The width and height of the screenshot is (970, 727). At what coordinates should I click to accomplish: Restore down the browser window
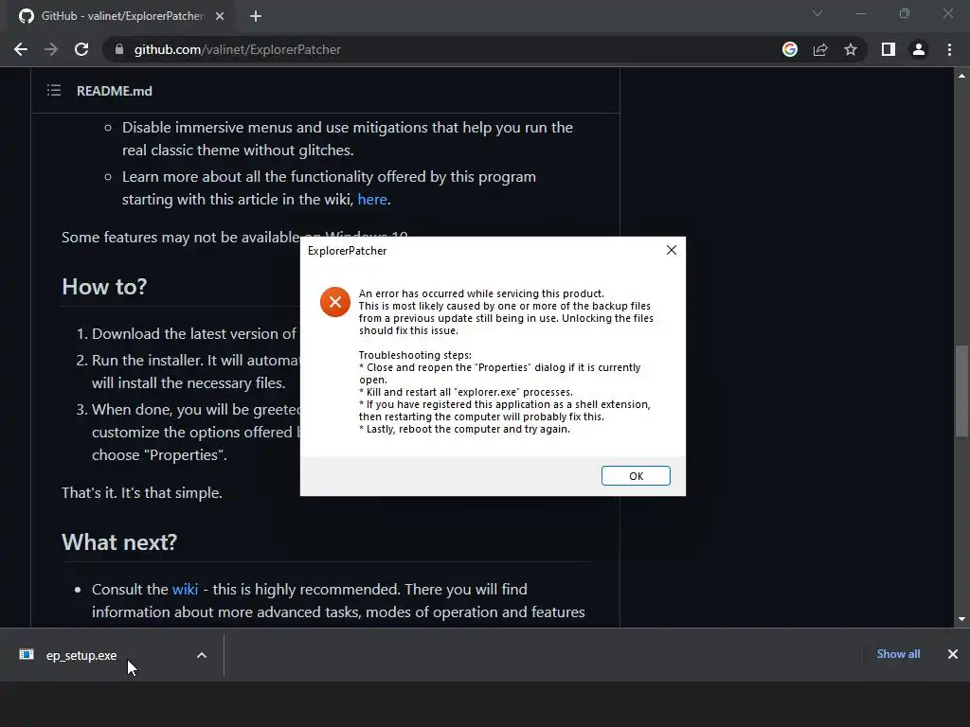click(x=905, y=13)
